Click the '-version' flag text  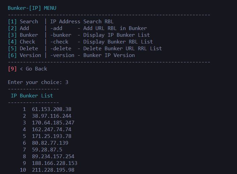(62, 55)
